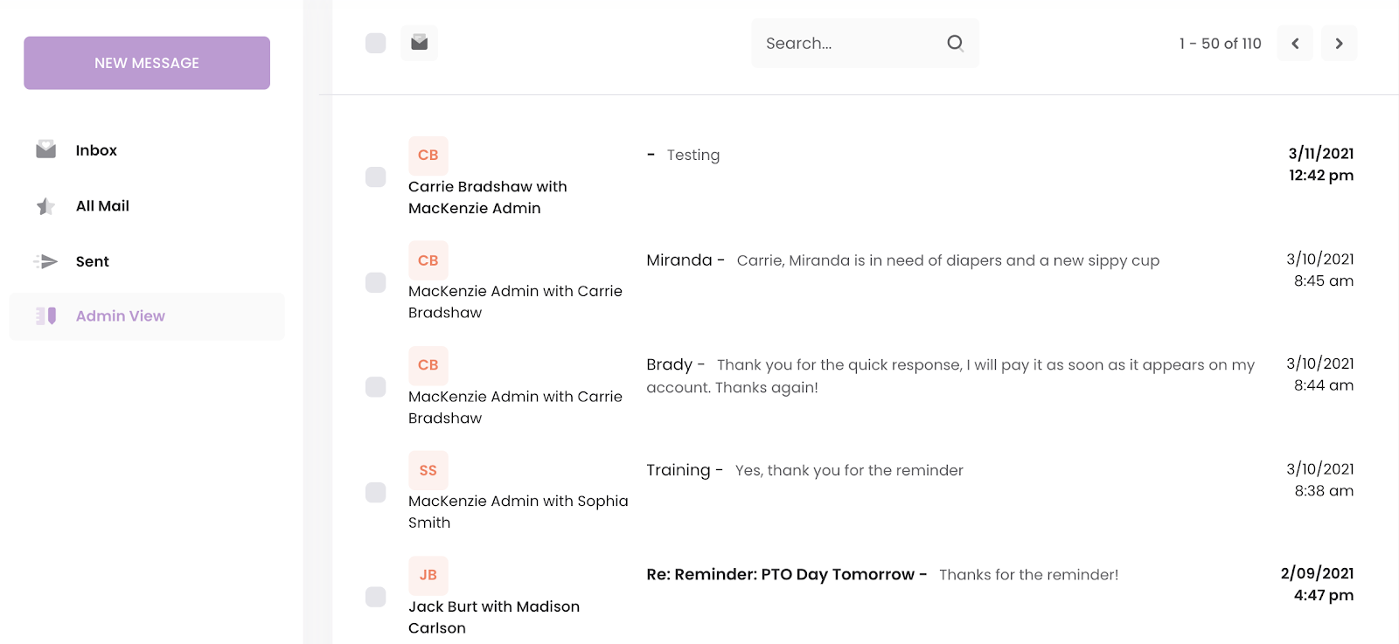Image resolution: width=1399 pixels, height=644 pixels.
Task: Click the Admin View notebook icon
Action: 46,316
